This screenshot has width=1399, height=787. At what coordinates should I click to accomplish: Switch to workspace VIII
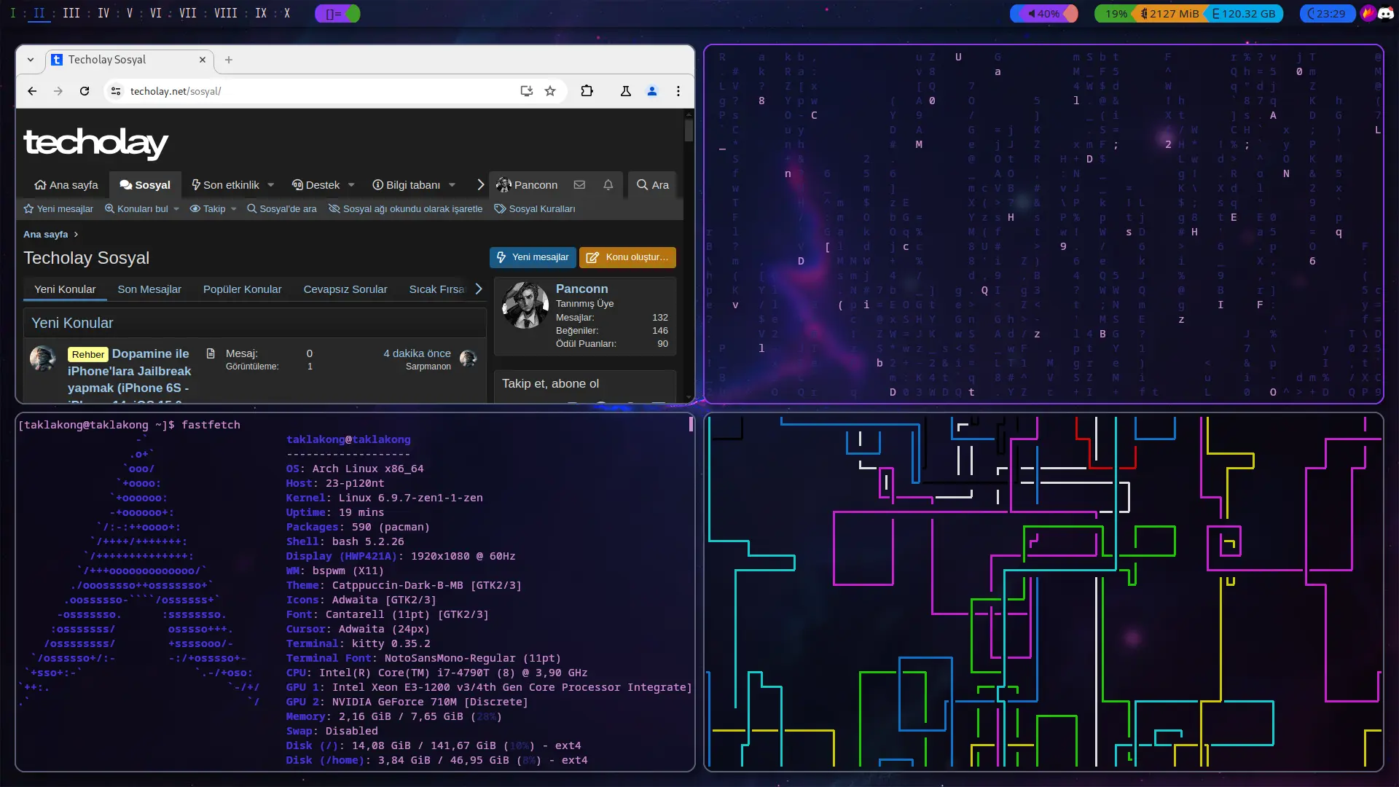pos(225,14)
